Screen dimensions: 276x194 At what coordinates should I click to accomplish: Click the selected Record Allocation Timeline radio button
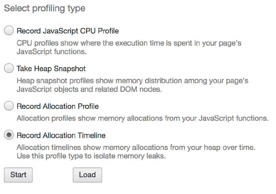pyautogui.click(x=9, y=135)
